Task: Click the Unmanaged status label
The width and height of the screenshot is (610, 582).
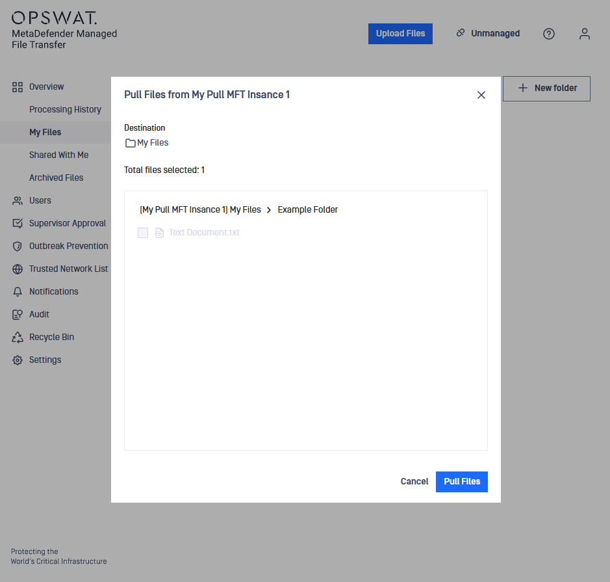Action: 495,33
